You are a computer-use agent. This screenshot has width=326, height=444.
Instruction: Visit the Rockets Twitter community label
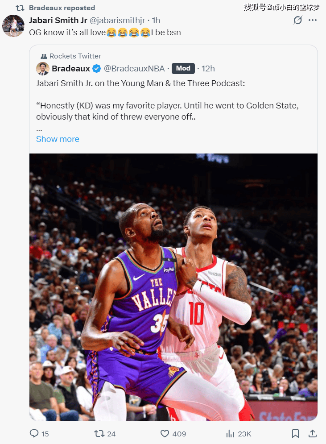75,56
